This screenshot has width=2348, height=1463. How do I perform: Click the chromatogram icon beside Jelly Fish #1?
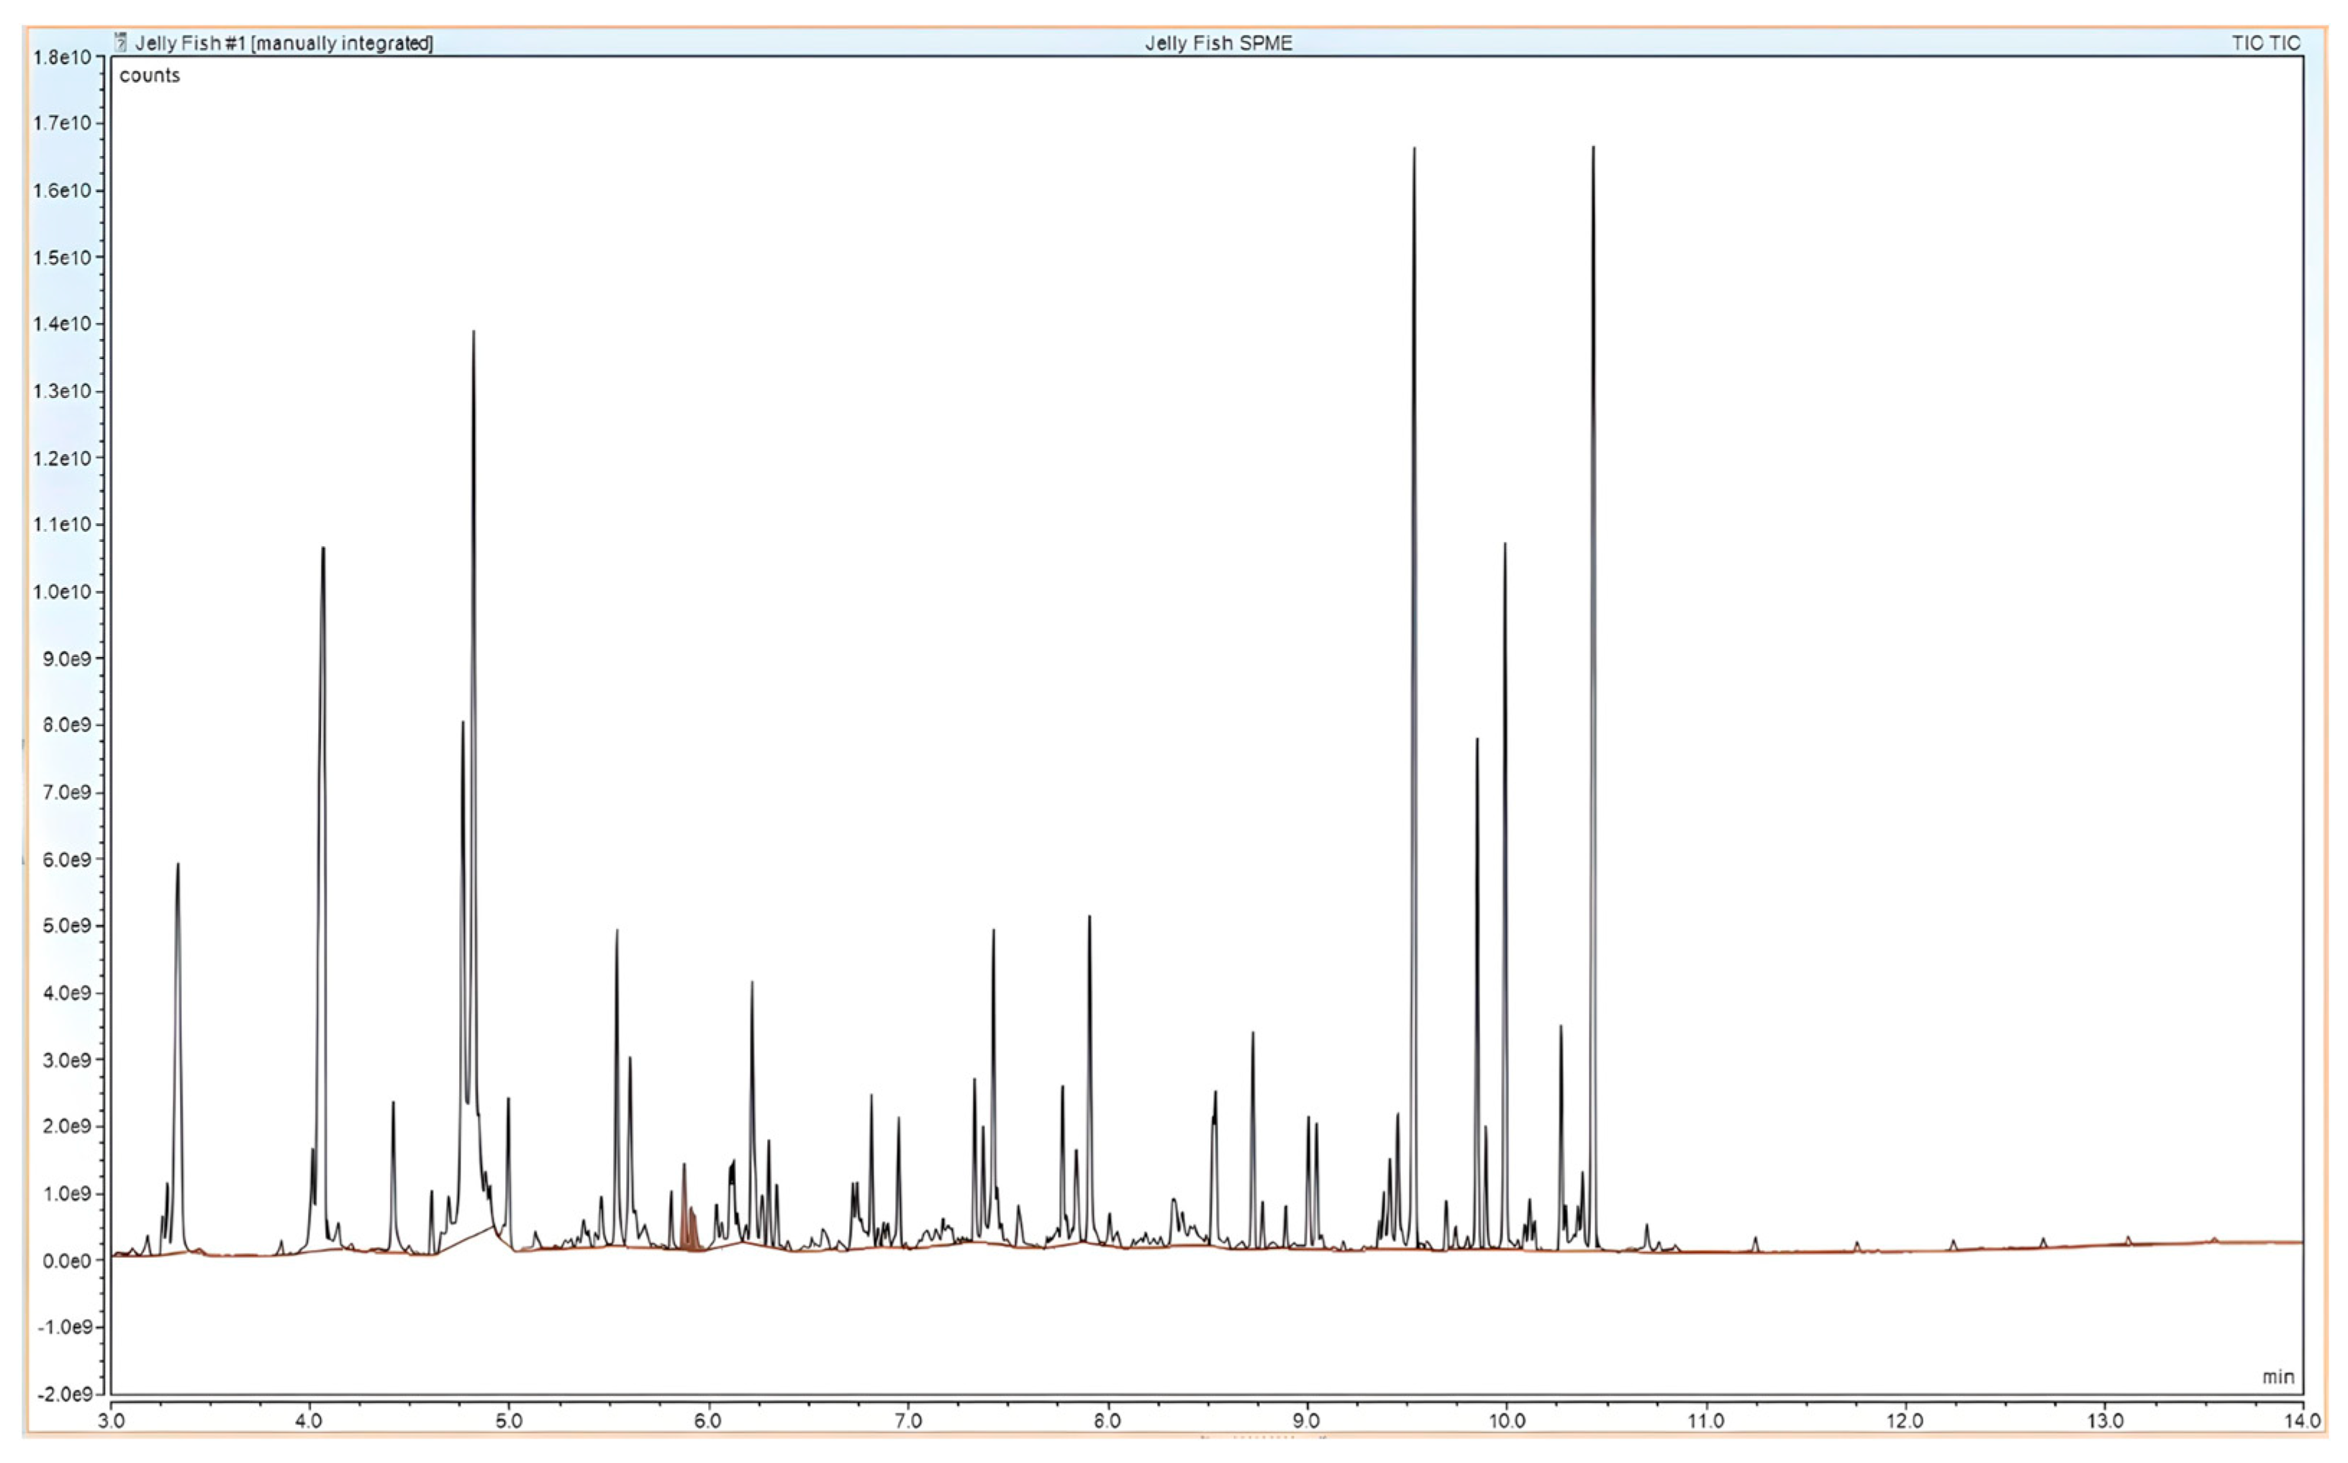(121, 42)
